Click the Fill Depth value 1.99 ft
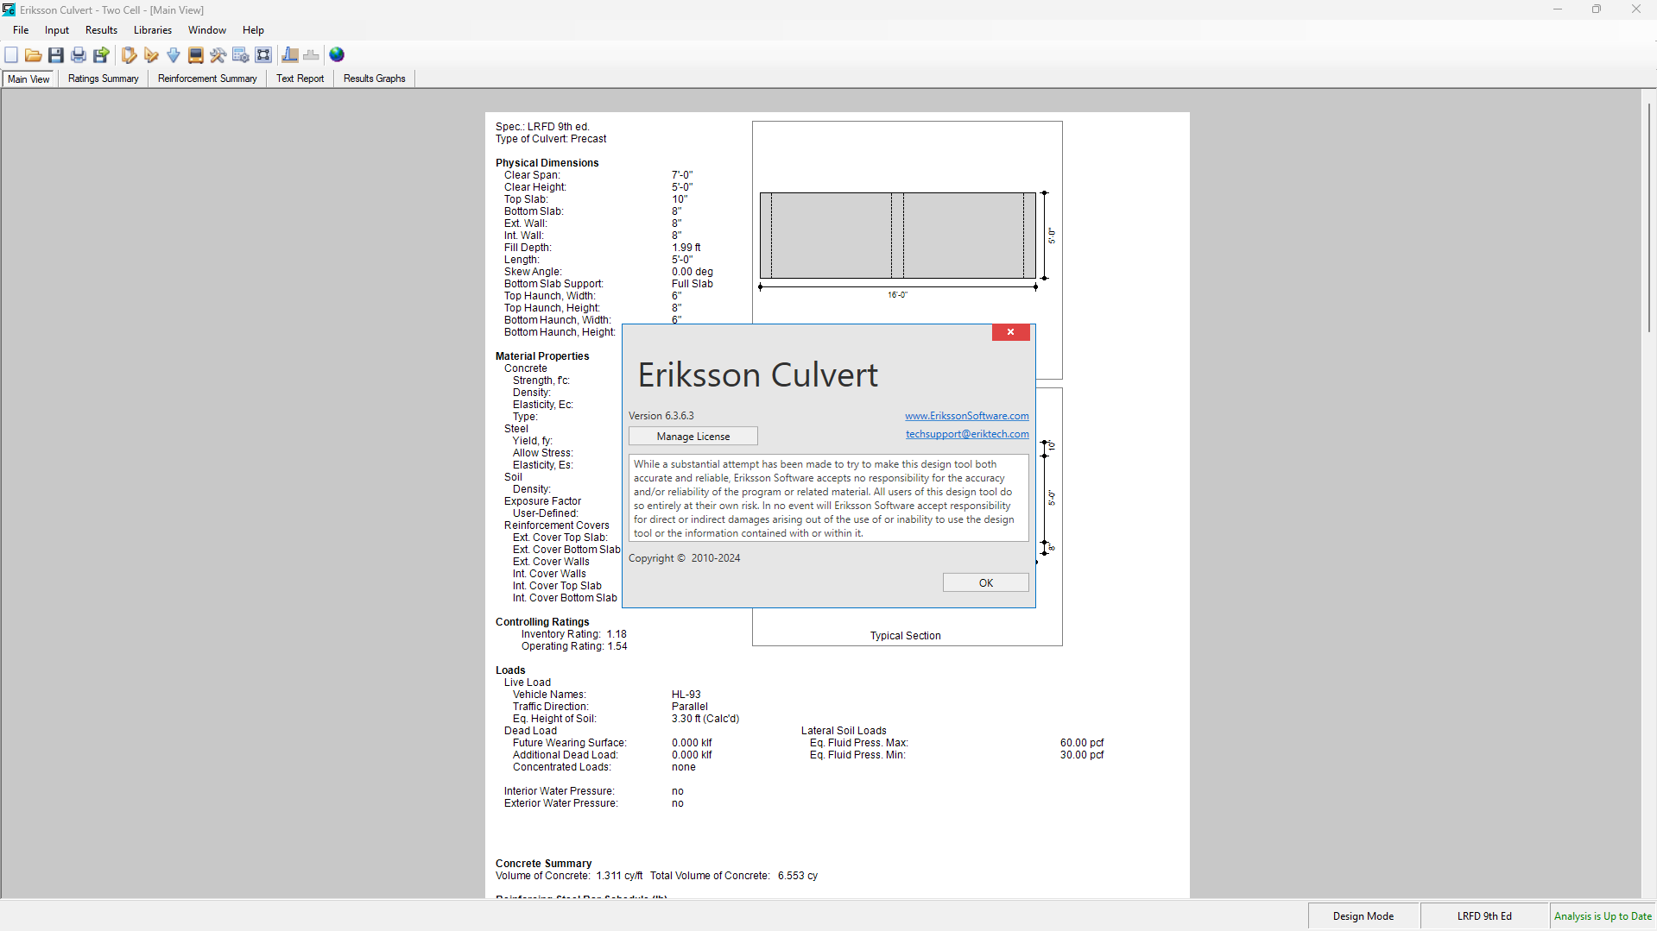Viewport: 1657px width, 931px height. pyautogui.click(x=686, y=248)
